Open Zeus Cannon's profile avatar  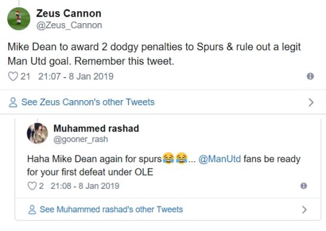click(x=19, y=19)
